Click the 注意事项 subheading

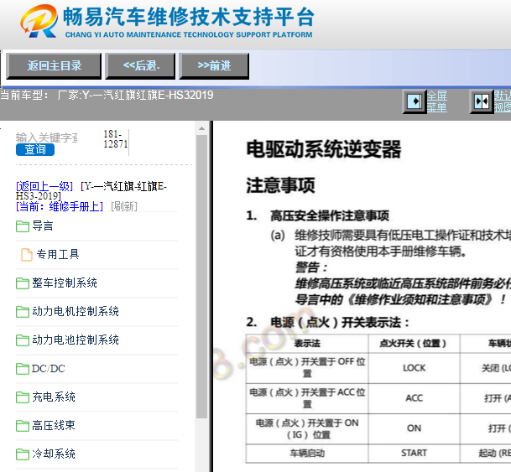(280, 185)
